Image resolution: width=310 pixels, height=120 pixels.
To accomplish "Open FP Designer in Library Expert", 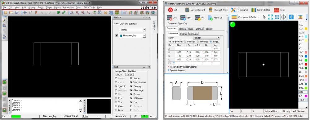I will tap(239, 10).
